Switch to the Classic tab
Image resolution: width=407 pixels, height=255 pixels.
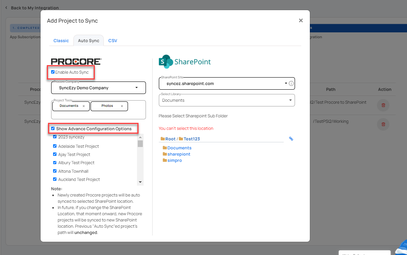61,41
